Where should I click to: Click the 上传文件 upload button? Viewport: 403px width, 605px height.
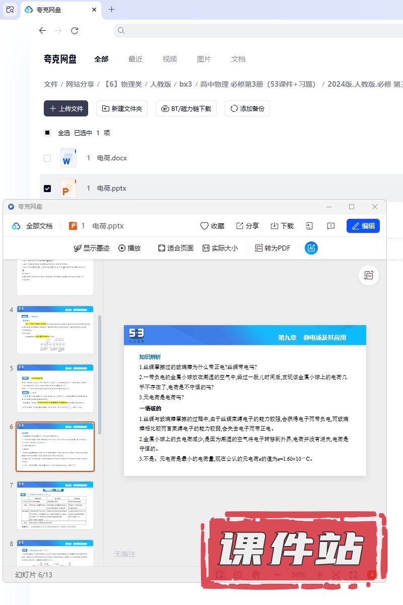[x=66, y=108]
